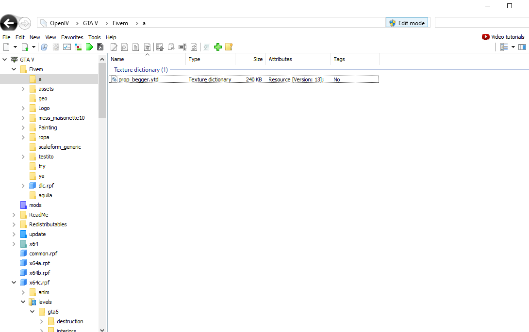This screenshot has width=529, height=332.
Task: Collapse the GTA V root tree node
Action: (x=5, y=60)
